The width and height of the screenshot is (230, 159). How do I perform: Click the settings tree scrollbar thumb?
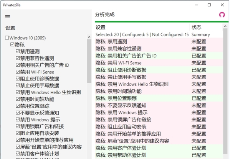click(x=89, y=61)
